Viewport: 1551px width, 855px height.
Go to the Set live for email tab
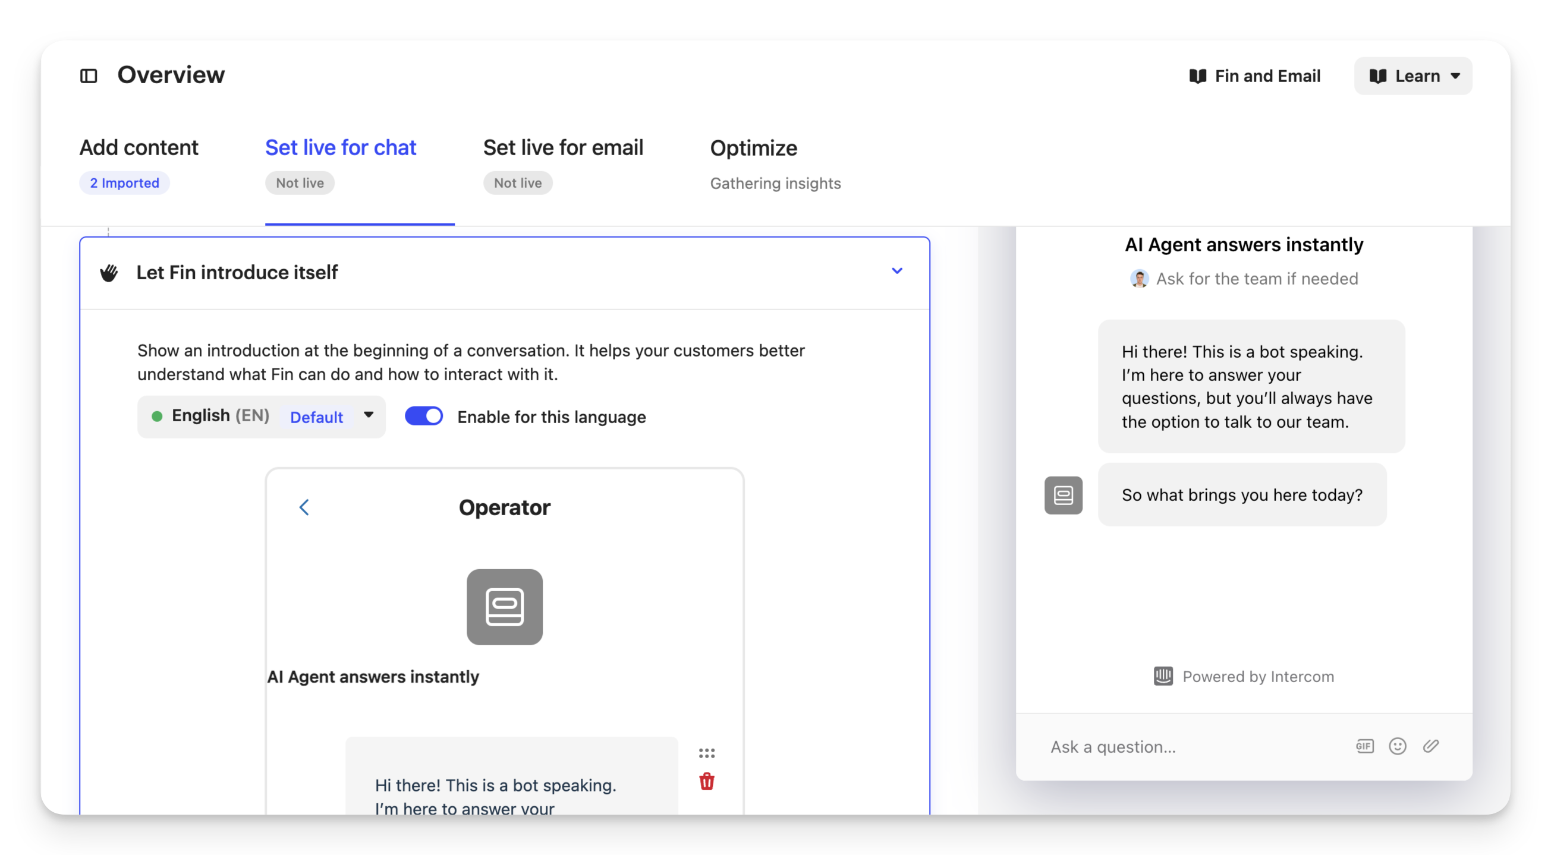pos(563,147)
